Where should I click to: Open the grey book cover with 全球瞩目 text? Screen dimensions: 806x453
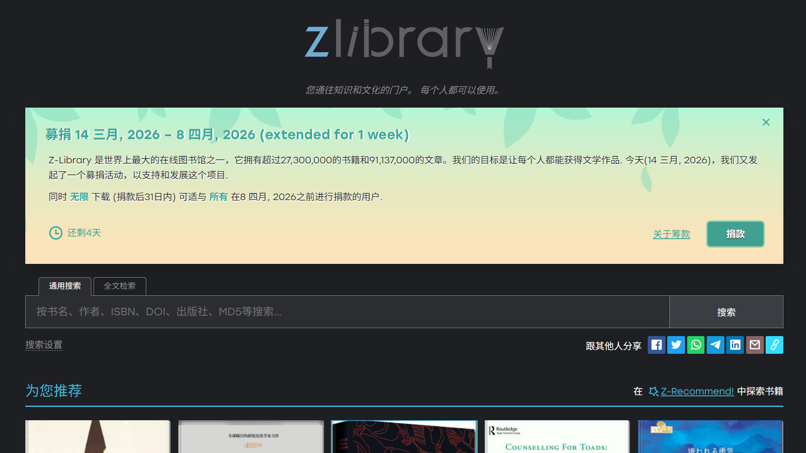pyautogui.click(x=251, y=437)
